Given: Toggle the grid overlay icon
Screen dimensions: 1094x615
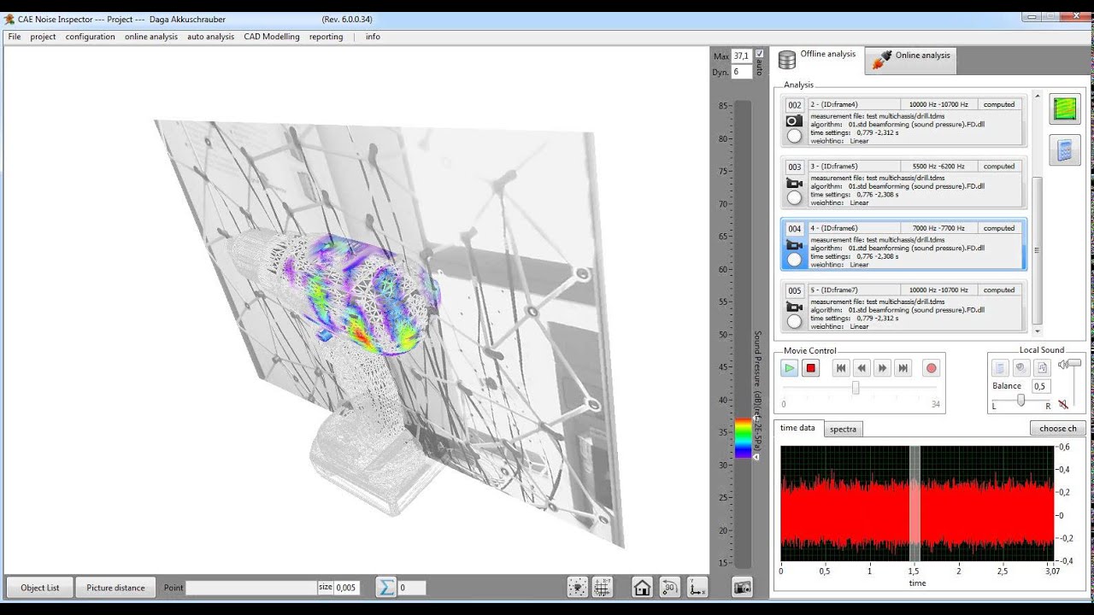Looking at the screenshot, I should 603,587.
